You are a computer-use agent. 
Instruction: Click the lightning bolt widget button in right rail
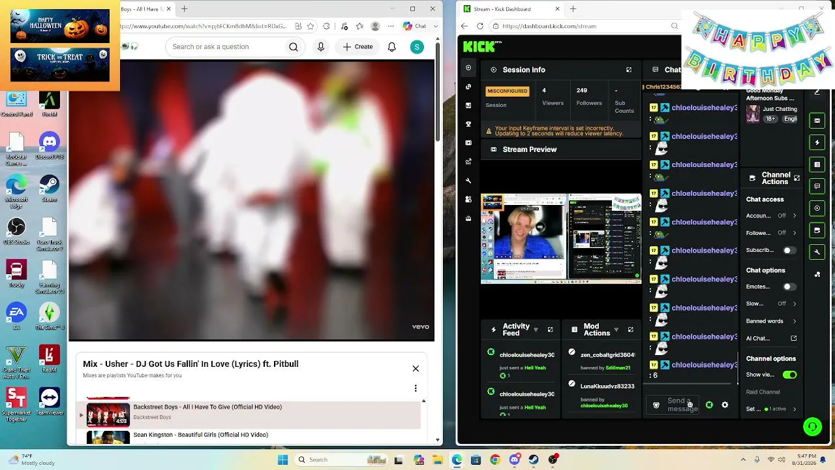pyautogui.click(x=817, y=142)
